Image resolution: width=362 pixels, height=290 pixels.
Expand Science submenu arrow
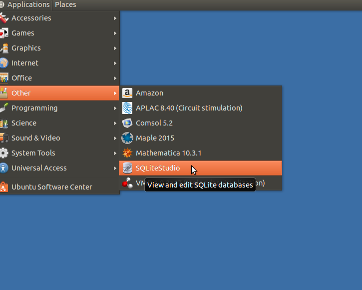pyautogui.click(x=115, y=123)
